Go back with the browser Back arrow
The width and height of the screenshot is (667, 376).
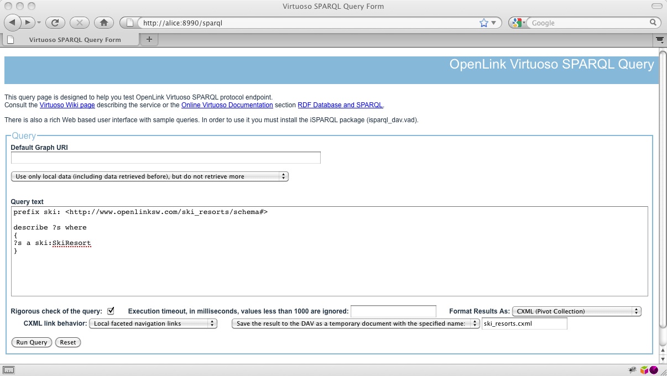coord(13,23)
